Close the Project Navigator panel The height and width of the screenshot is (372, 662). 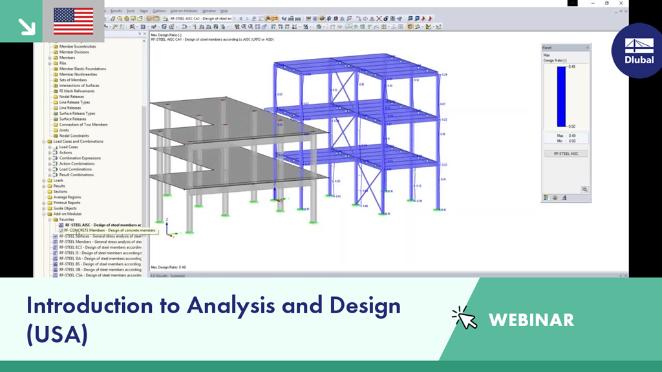tap(144, 34)
